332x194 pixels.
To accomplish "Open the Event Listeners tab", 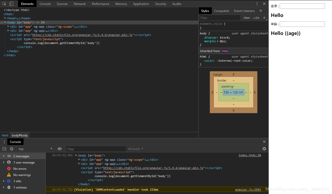I will (x=244, y=11).
